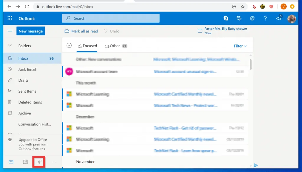This screenshot has height=172, width=302.
Task: Click the Undo button
Action: [112, 31]
